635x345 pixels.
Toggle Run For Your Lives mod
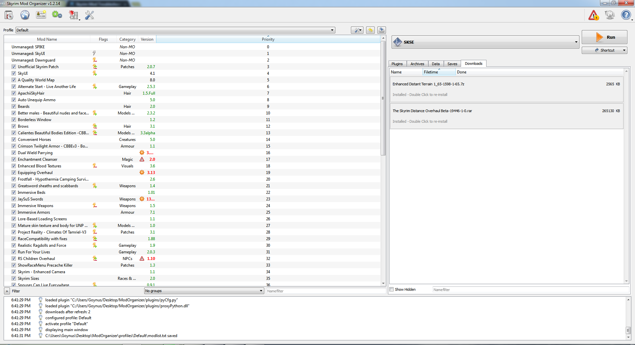point(14,252)
